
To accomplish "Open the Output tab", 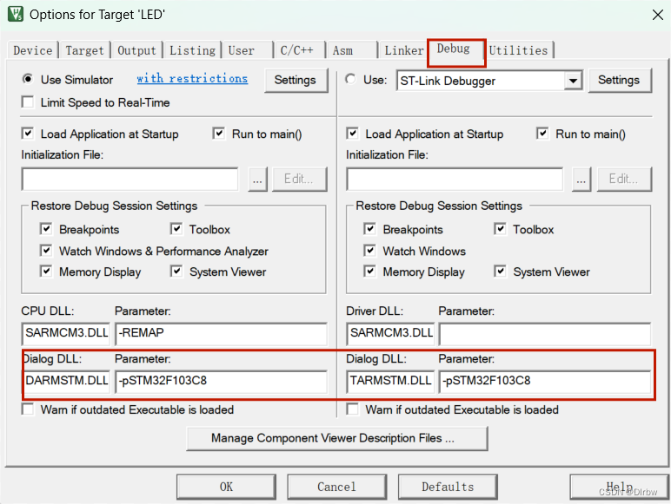I will (136, 50).
